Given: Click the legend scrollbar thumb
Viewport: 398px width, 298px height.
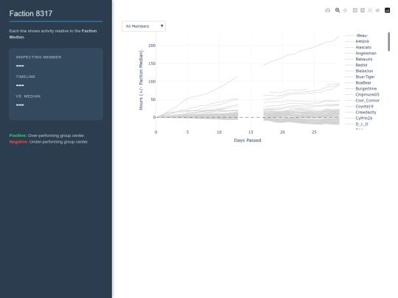Looking at the screenshot, I should [x=389, y=42].
